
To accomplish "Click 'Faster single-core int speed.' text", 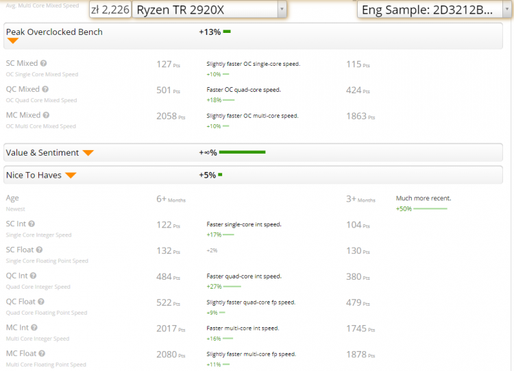I will tap(244, 224).
